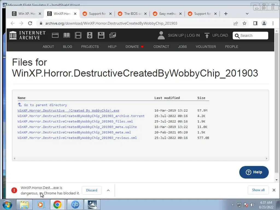Switch to the first 'Support for' tab
Image resolution: width=280 pixels, height=210 pixels.
coord(97,14)
